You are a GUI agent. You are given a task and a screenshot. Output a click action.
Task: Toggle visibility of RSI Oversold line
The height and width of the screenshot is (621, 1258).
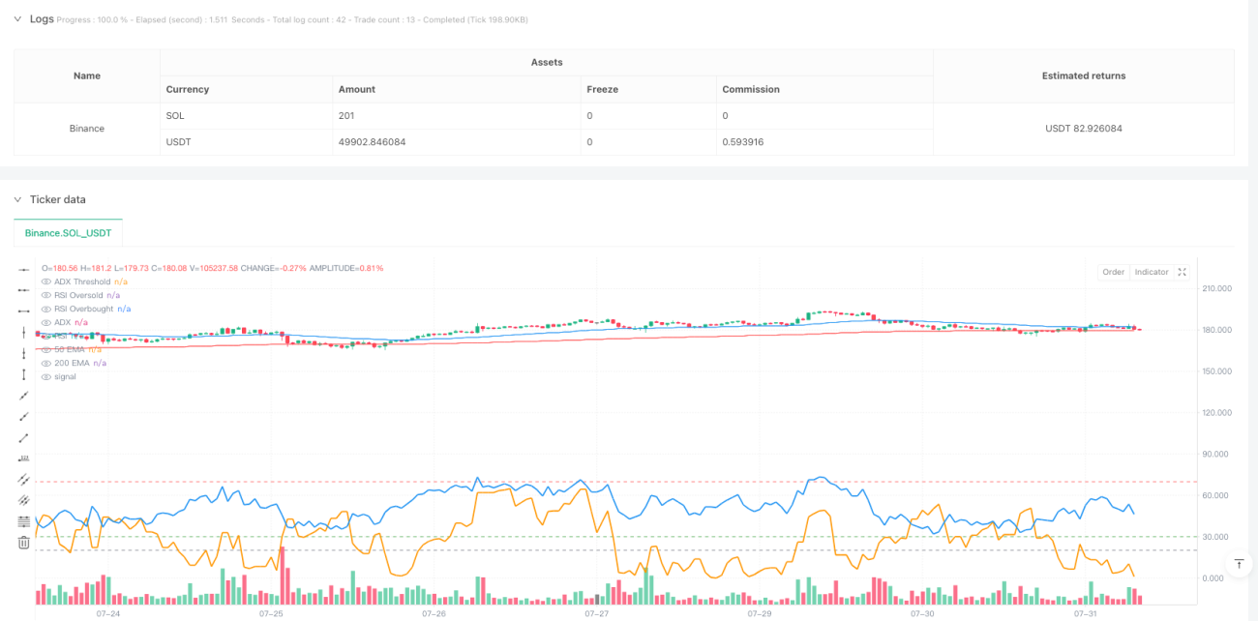click(46, 295)
